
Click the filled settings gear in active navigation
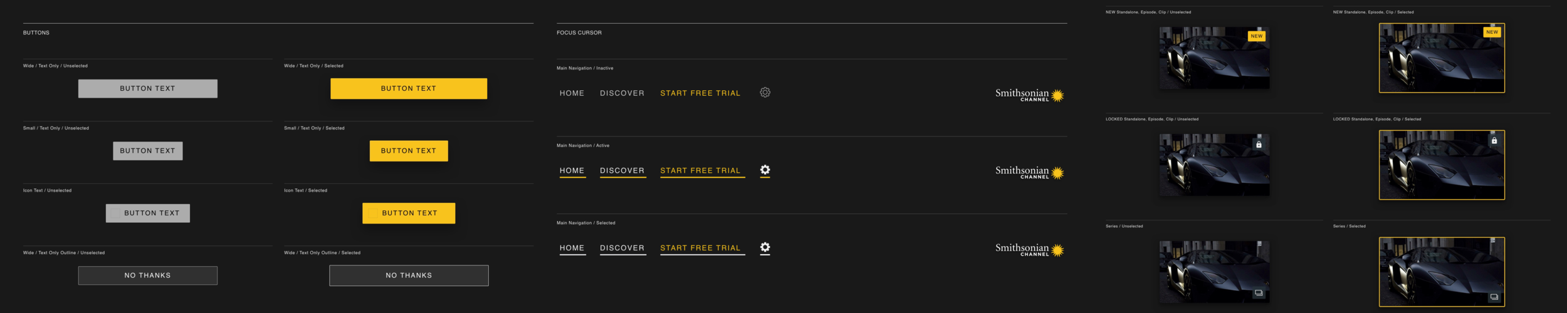click(x=765, y=170)
